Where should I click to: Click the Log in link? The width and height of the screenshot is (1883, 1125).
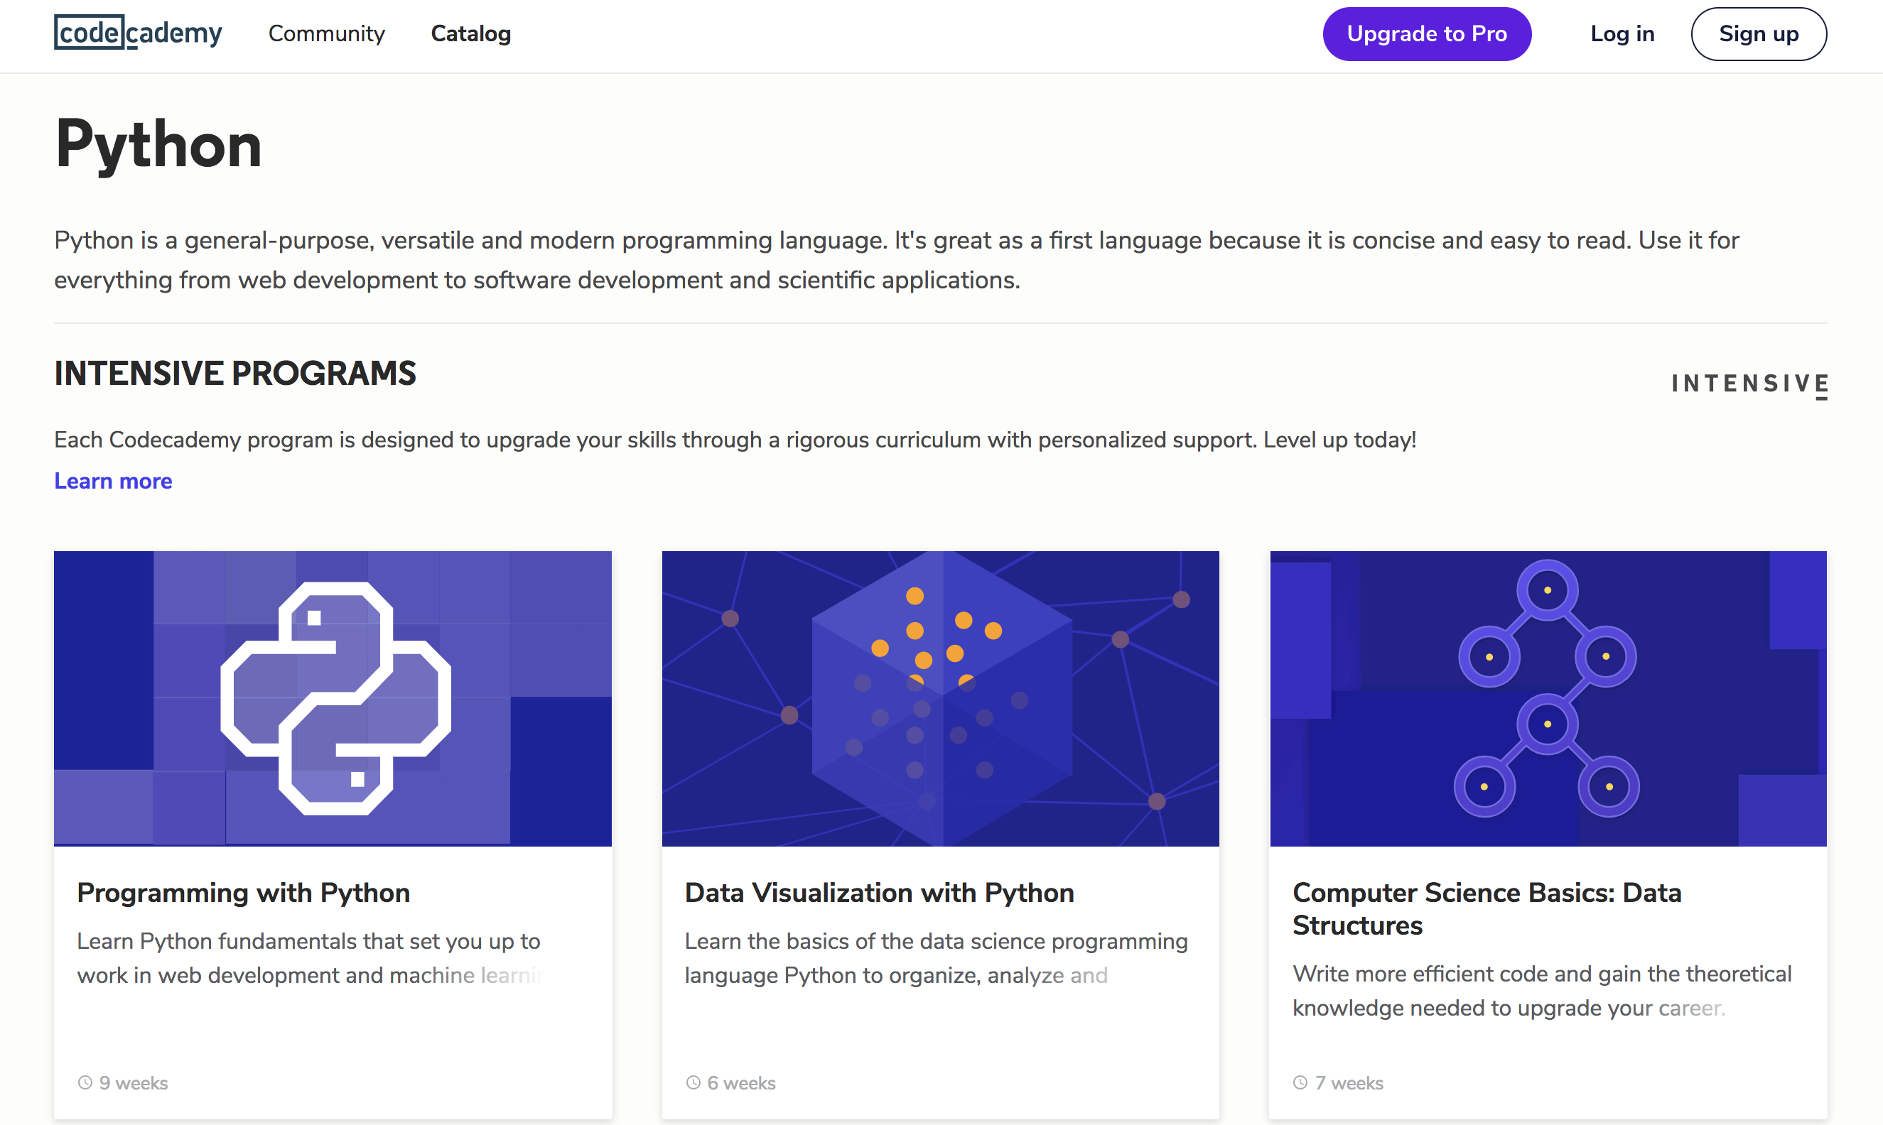(1622, 33)
